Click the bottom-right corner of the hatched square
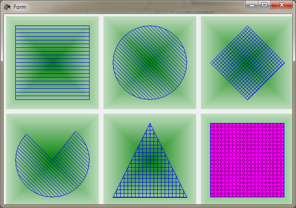 pyautogui.click(x=89, y=99)
